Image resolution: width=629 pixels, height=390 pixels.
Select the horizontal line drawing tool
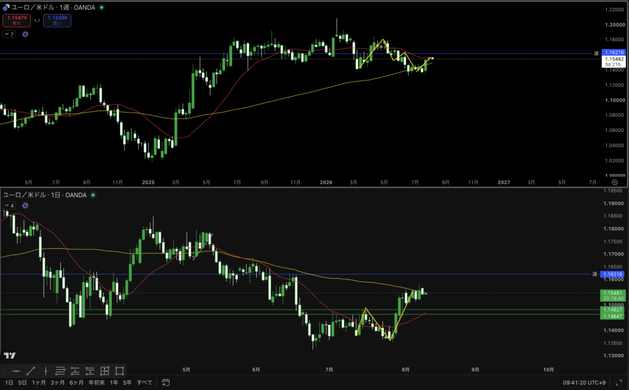[x=16, y=371]
